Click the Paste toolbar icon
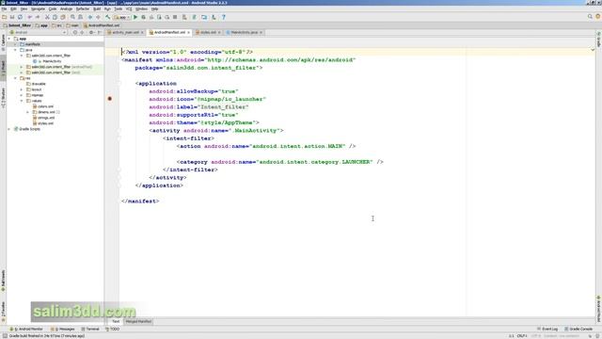Image resolution: width=602 pixels, height=339 pixels. pyautogui.click(x=63, y=17)
